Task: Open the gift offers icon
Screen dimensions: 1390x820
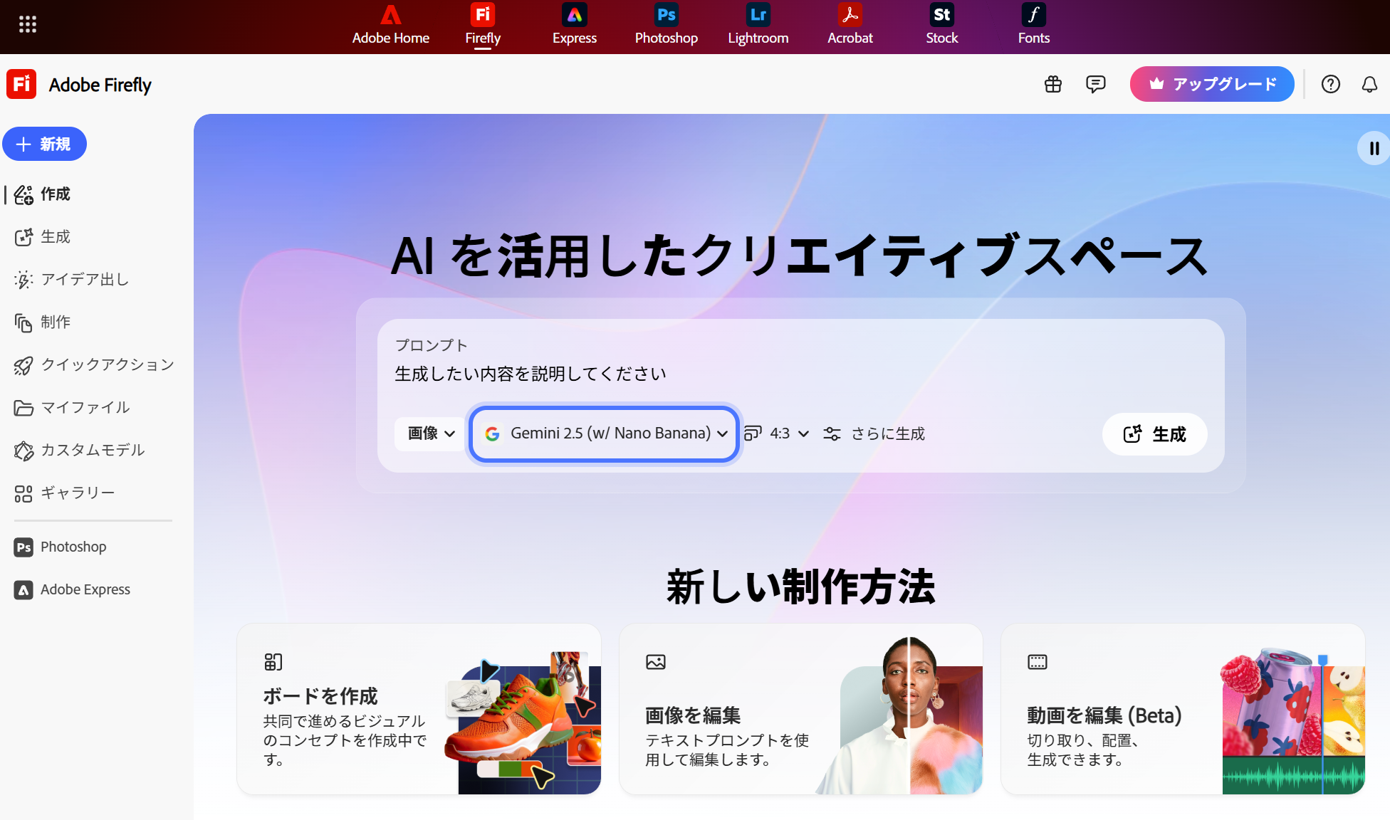Action: pyautogui.click(x=1053, y=84)
